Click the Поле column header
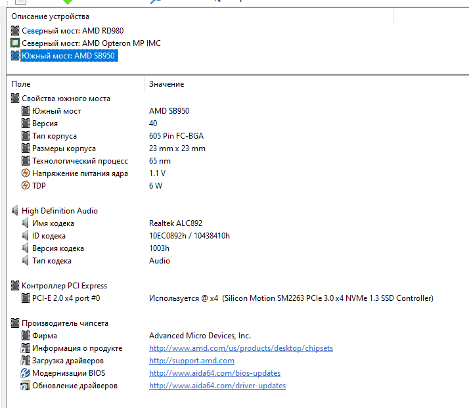Image resolution: width=469 pixels, height=408 pixels. 20,84
